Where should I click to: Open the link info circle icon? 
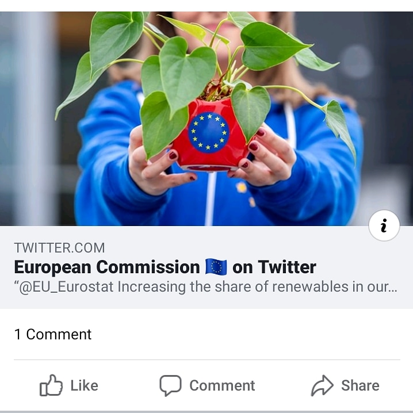pos(384,225)
